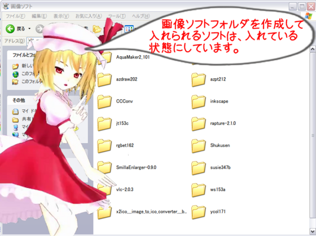Open the 編集(E) menu
This screenshot has width=316, height=236.
coord(39,16)
